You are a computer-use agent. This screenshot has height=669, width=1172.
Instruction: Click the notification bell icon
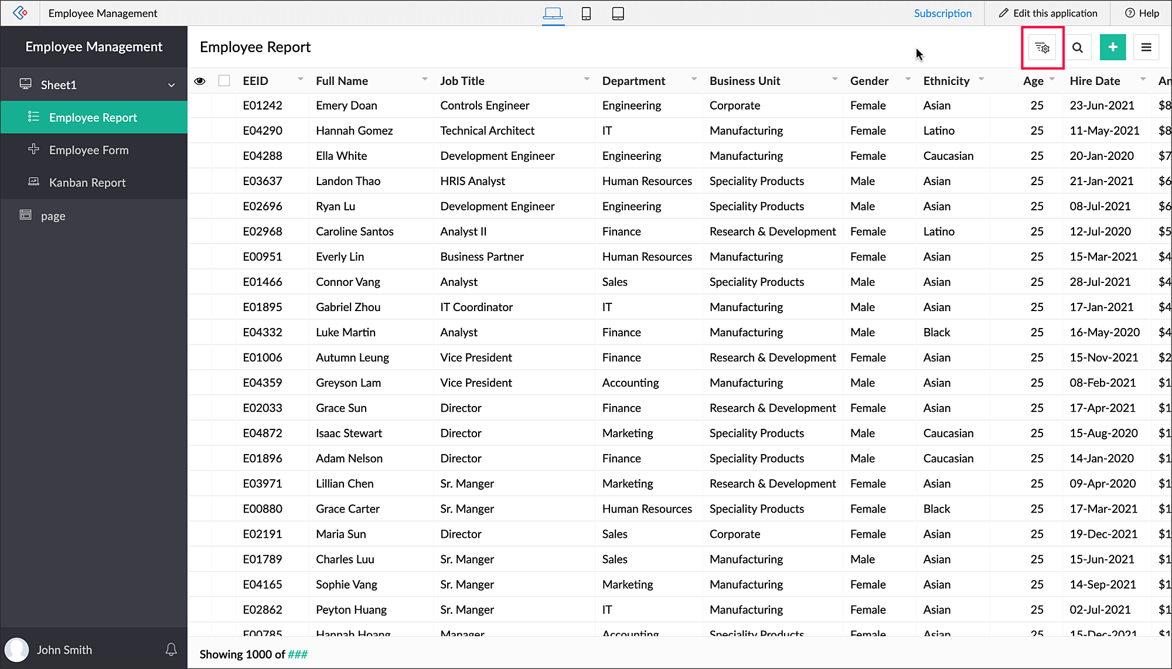pyautogui.click(x=171, y=649)
